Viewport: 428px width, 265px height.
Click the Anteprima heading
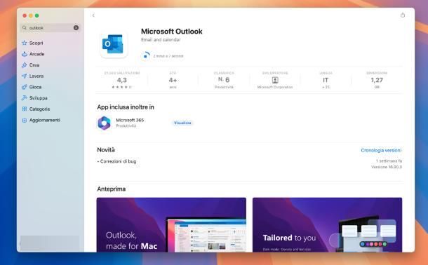112,189
